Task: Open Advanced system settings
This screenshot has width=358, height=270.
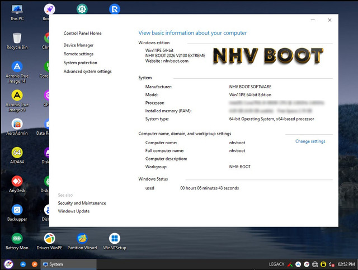Action: point(87,72)
